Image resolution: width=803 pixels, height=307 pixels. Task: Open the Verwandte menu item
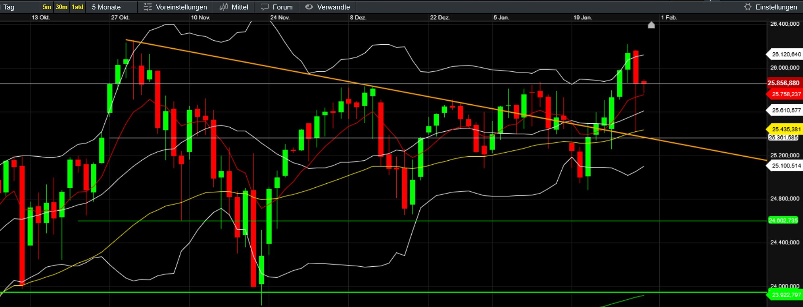[333, 7]
